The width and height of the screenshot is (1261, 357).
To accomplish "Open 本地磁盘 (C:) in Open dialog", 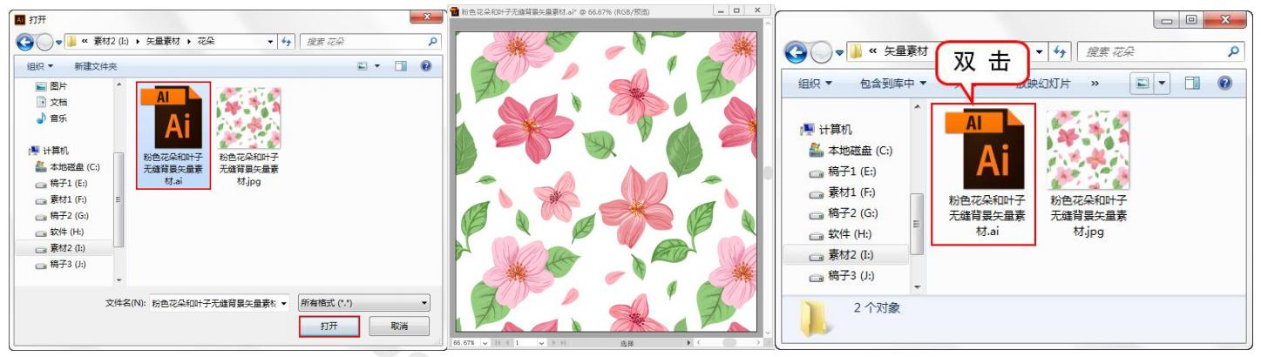I will [68, 166].
